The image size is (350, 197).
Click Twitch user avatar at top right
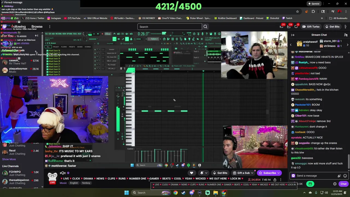[x=346, y=27]
